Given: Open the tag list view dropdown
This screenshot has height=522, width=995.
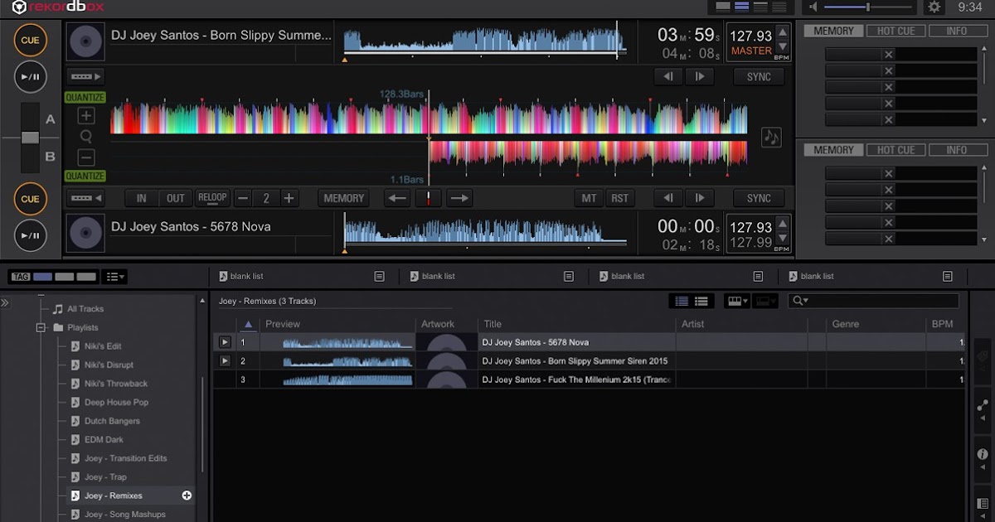Looking at the screenshot, I should tap(114, 276).
